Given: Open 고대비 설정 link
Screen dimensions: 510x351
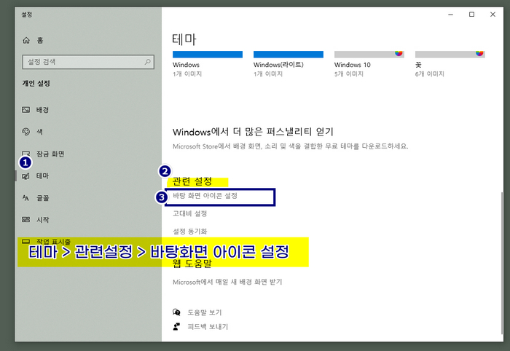Looking at the screenshot, I should pos(189,213).
